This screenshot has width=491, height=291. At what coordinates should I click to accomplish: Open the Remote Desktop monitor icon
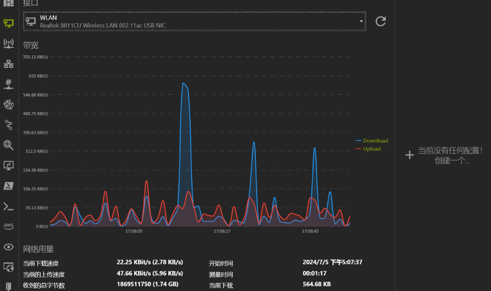point(8,165)
